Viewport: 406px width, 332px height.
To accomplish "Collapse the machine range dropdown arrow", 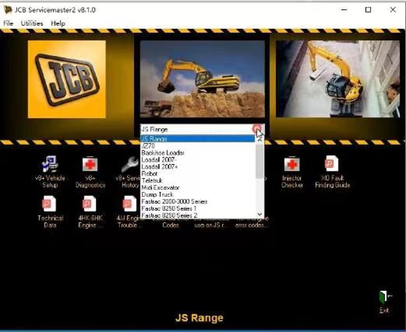I will [x=257, y=129].
